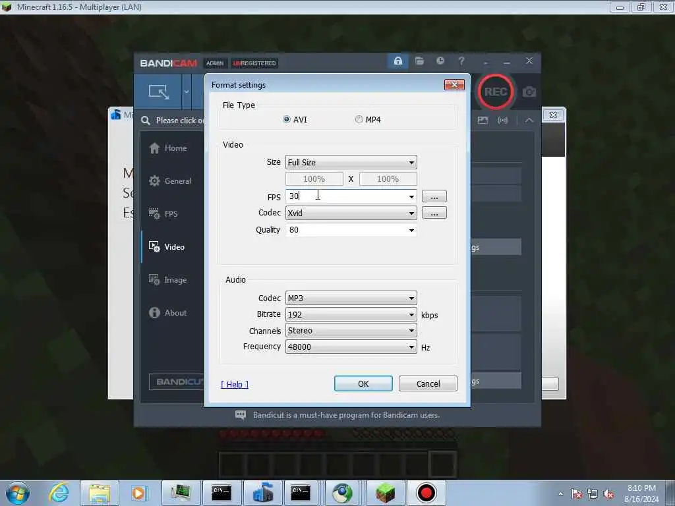Viewport: 675px width, 506px height.
Task: Click in the FPS input field
Action: pos(346,196)
